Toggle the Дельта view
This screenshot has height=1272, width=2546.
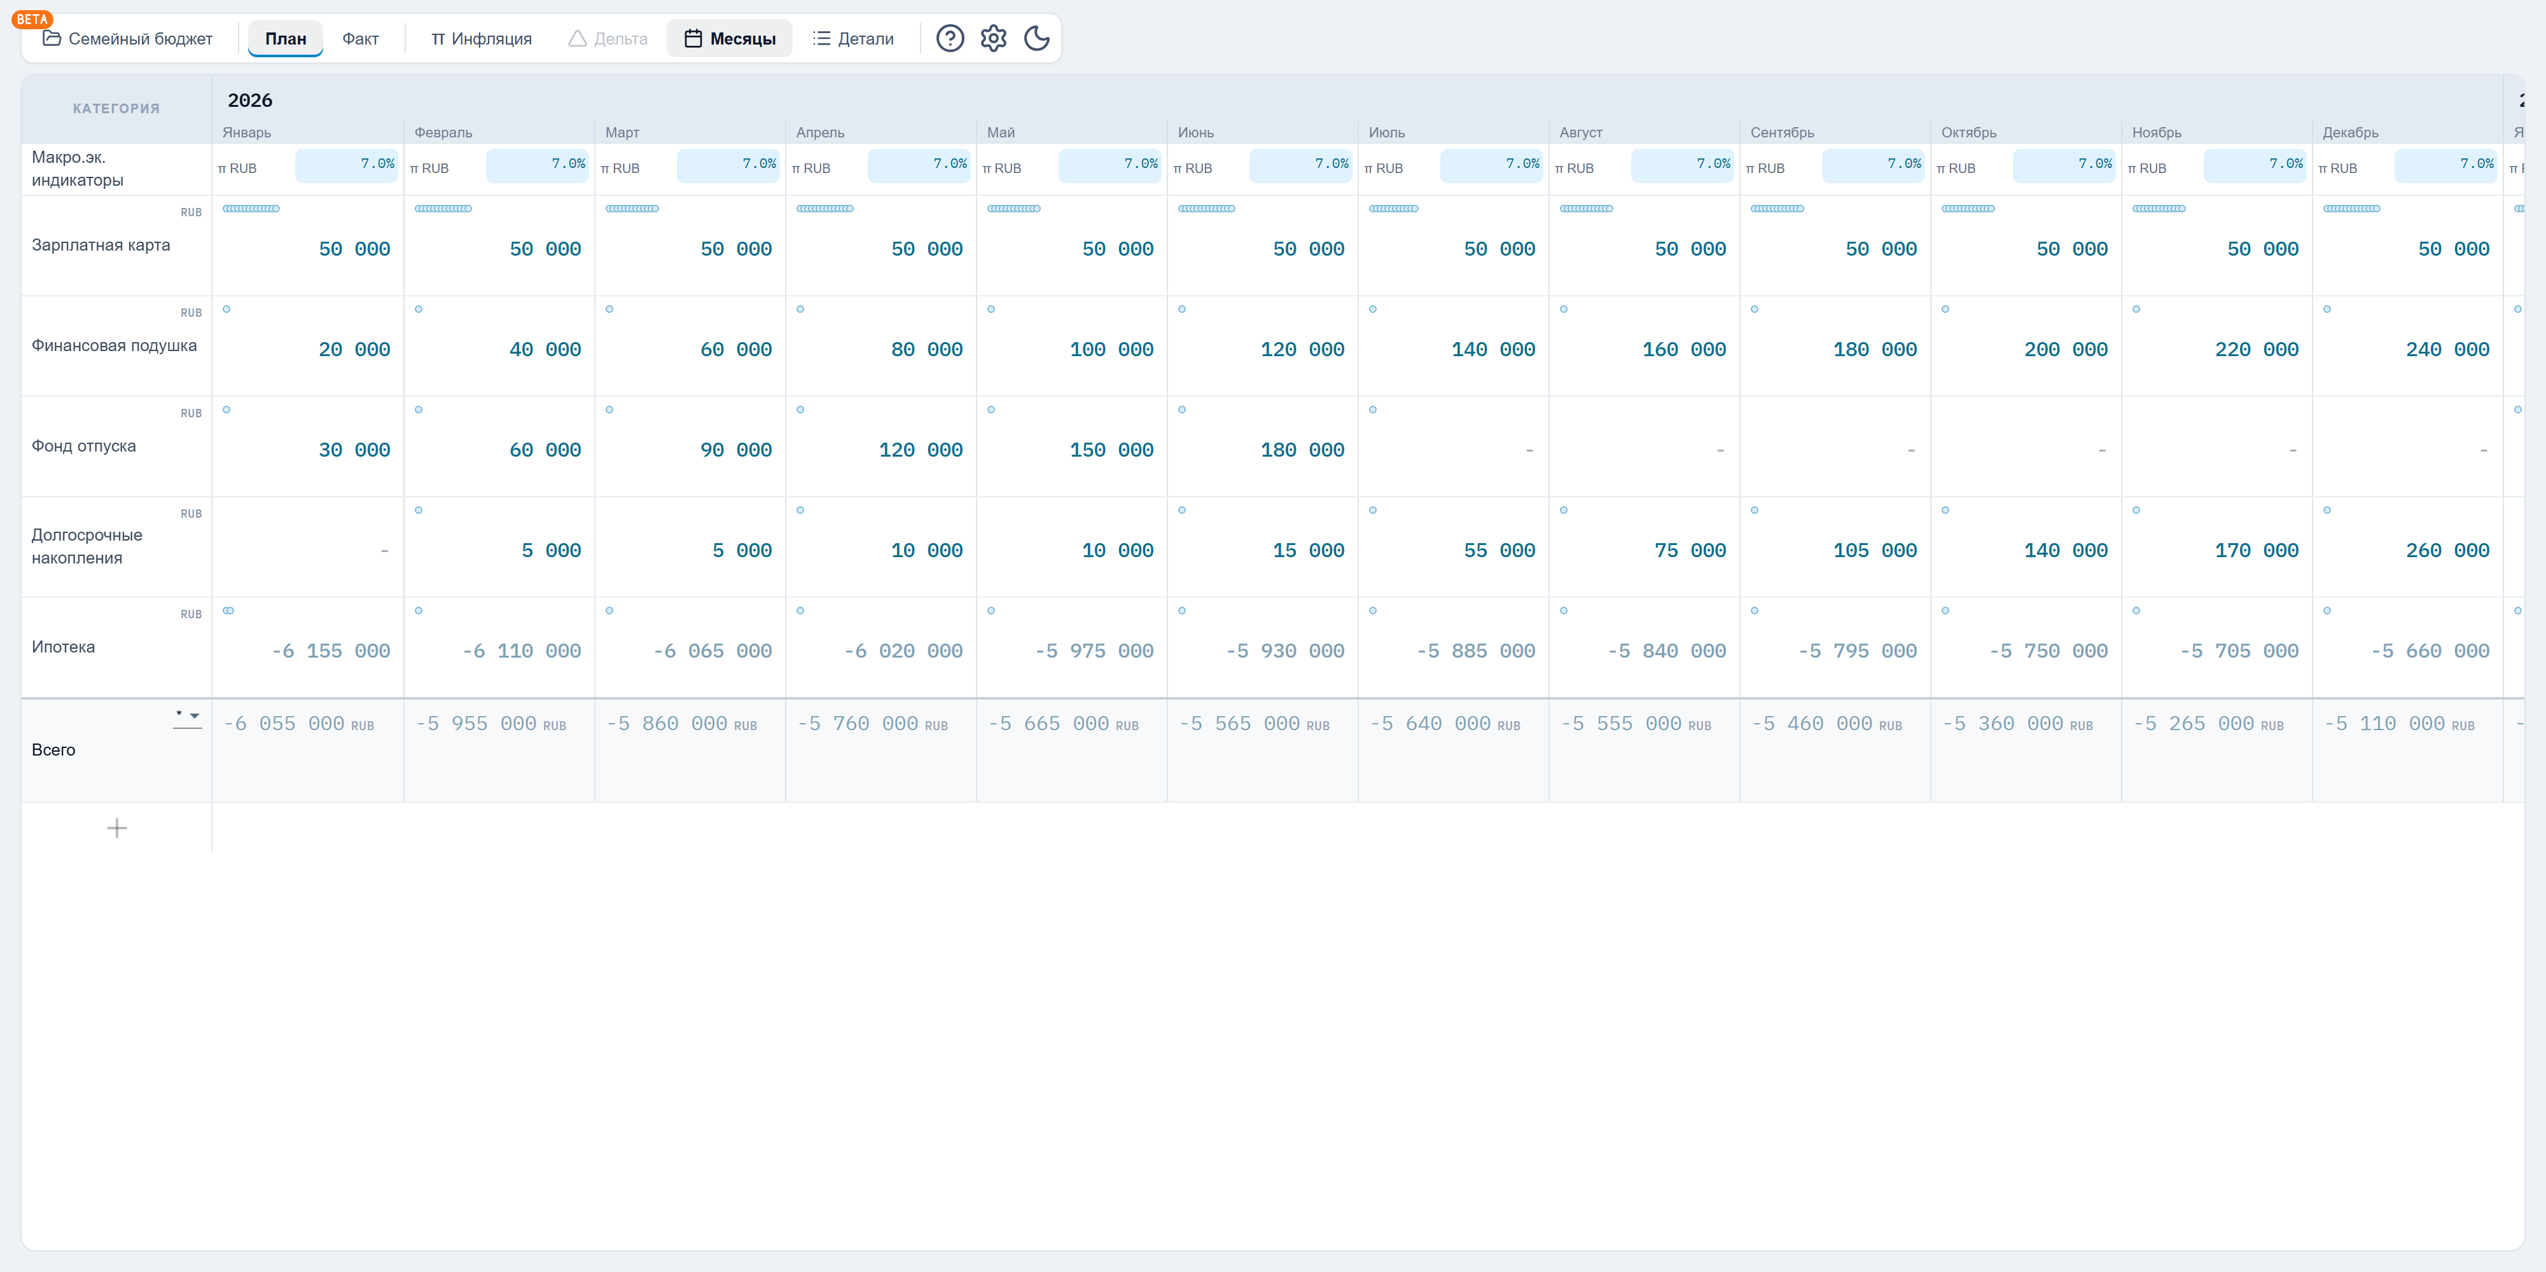[x=608, y=39]
